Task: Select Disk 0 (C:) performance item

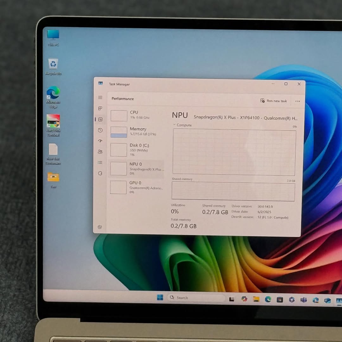Action: click(136, 150)
